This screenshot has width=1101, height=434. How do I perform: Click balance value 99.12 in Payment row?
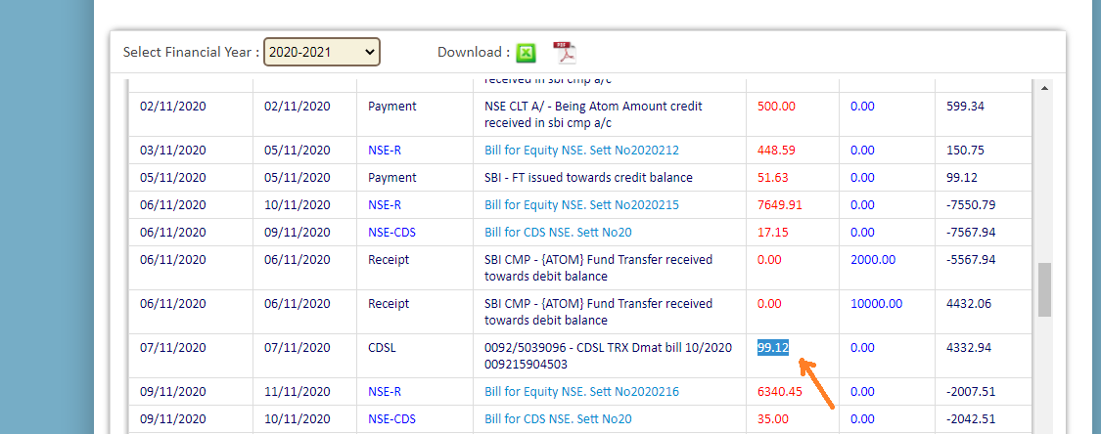coord(962,177)
